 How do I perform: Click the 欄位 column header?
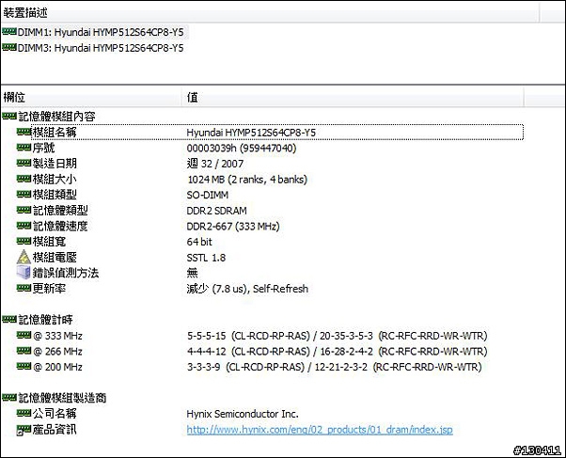14,97
